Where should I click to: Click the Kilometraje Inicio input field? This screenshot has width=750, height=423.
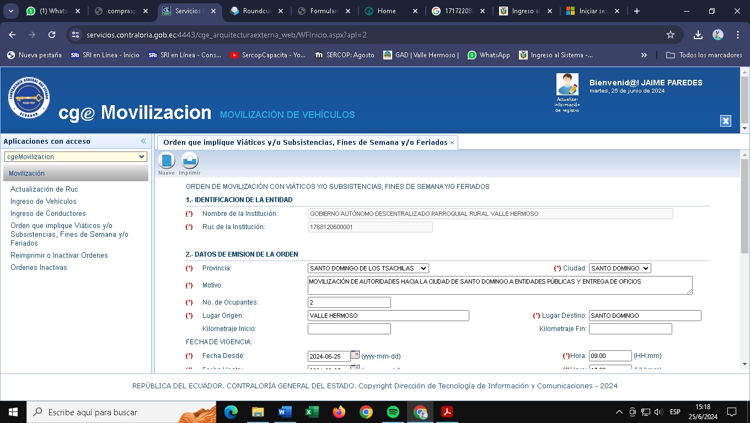point(349,329)
